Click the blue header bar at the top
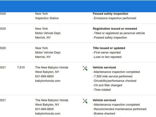This screenshot has width=156, height=117. (x=78, y=6)
